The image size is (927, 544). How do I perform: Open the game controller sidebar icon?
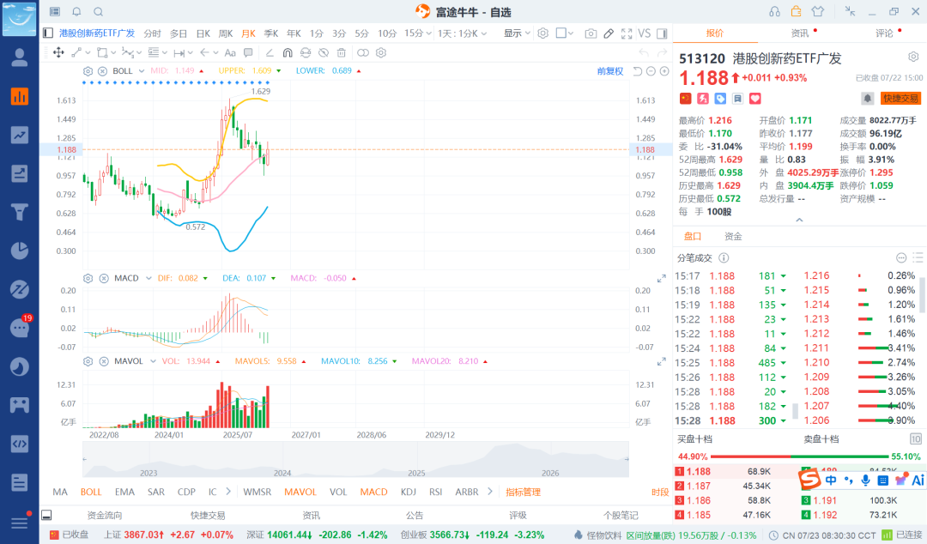(20, 405)
